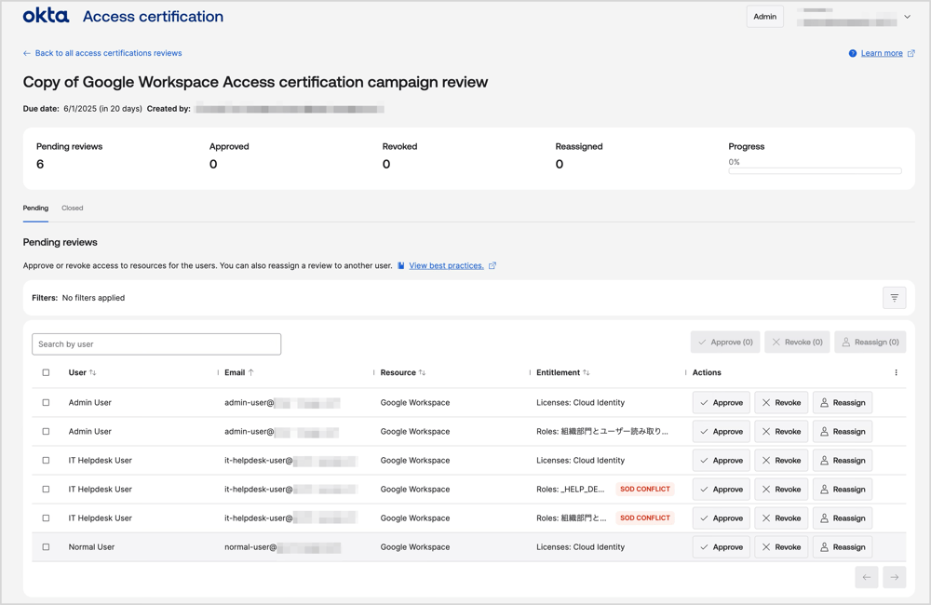Reassign IT Helpdesk User Licenses: Cloud Identity

pyautogui.click(x=842, y=460)
